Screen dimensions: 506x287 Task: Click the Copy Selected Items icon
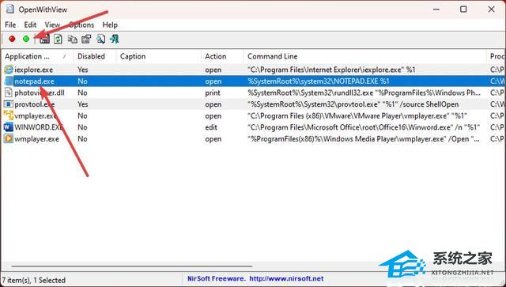pyautogui.click(x=72, y=39)
